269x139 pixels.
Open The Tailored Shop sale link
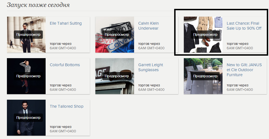67,107
